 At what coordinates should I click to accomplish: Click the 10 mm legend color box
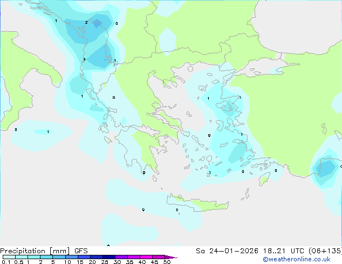click(x=71, y=257)
